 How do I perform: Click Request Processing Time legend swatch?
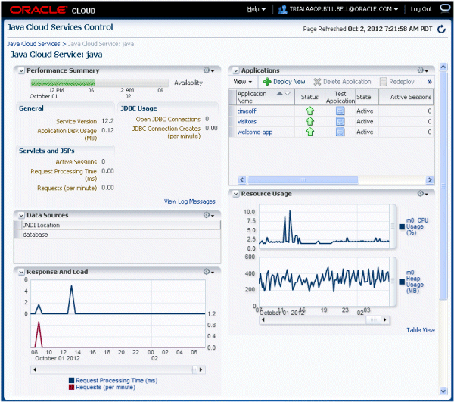coord(71,380)
